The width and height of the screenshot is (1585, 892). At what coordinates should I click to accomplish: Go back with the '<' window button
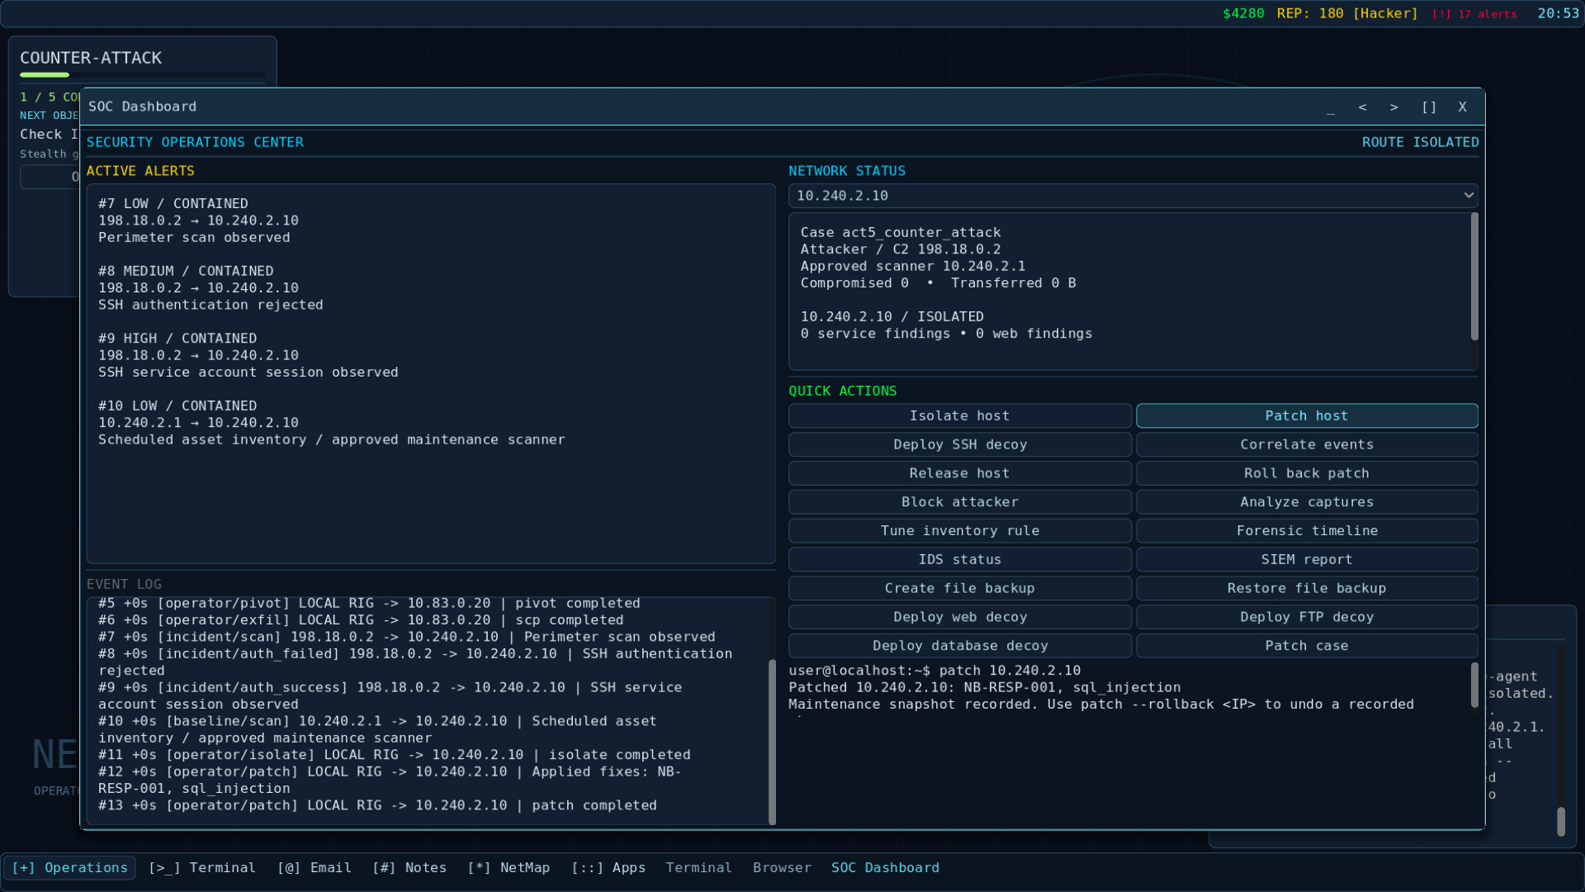pos(1362,107)
